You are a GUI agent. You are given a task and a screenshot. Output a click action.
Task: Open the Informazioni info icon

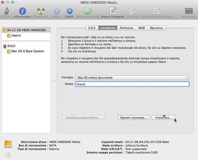[x=22, y=11]
